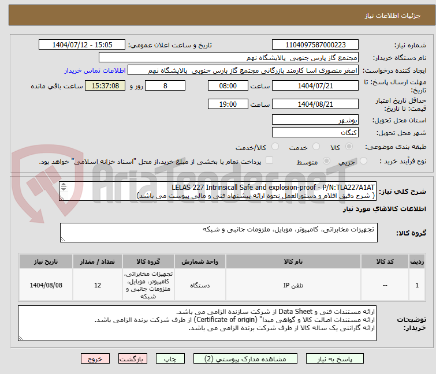Screen dimensions: 436x374
Task: Click the خروج exit button
Action: [x=95, y=358]
